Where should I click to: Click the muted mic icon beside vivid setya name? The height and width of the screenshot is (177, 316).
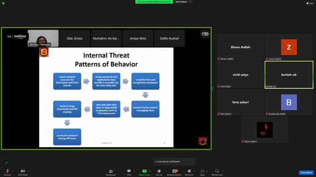click(219, 87)
